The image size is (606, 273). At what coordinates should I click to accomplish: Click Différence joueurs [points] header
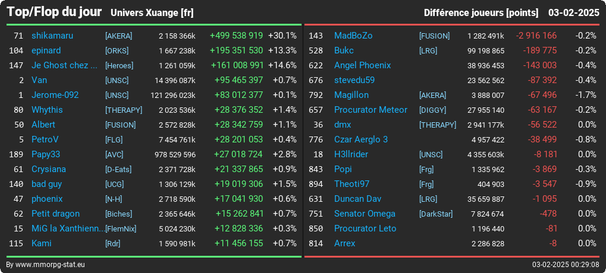[x=481, y=13]
